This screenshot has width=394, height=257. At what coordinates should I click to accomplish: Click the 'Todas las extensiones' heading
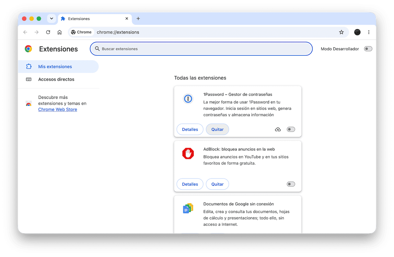point(200,78)
